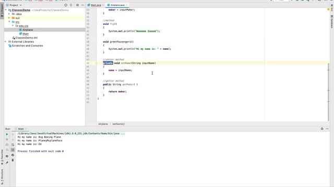Select the out folder row

point(44,18)
